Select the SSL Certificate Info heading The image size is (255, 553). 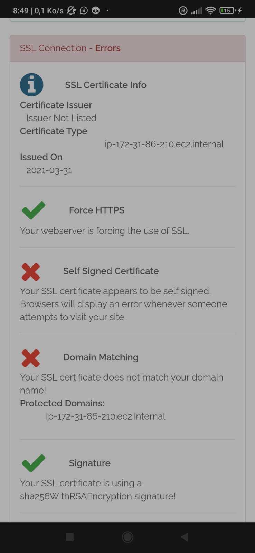[x=106, y=85]
